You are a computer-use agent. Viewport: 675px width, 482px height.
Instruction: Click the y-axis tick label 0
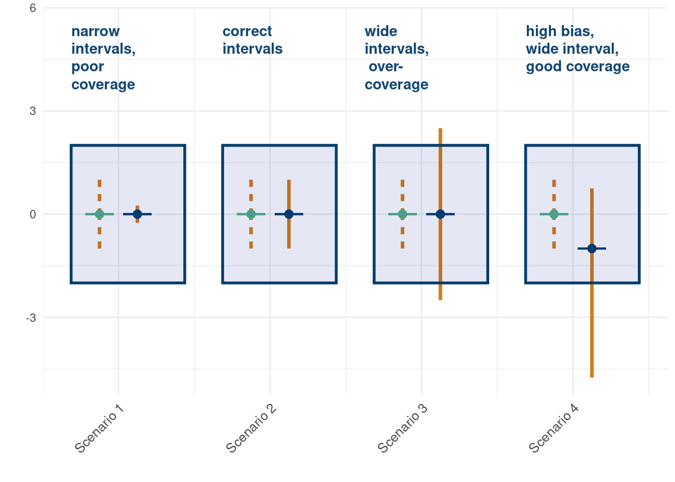point(33,214)
